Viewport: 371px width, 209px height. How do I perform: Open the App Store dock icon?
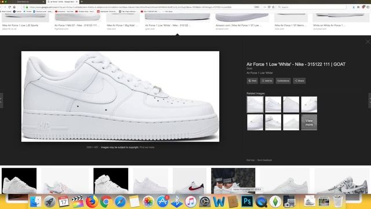point(162,201)
